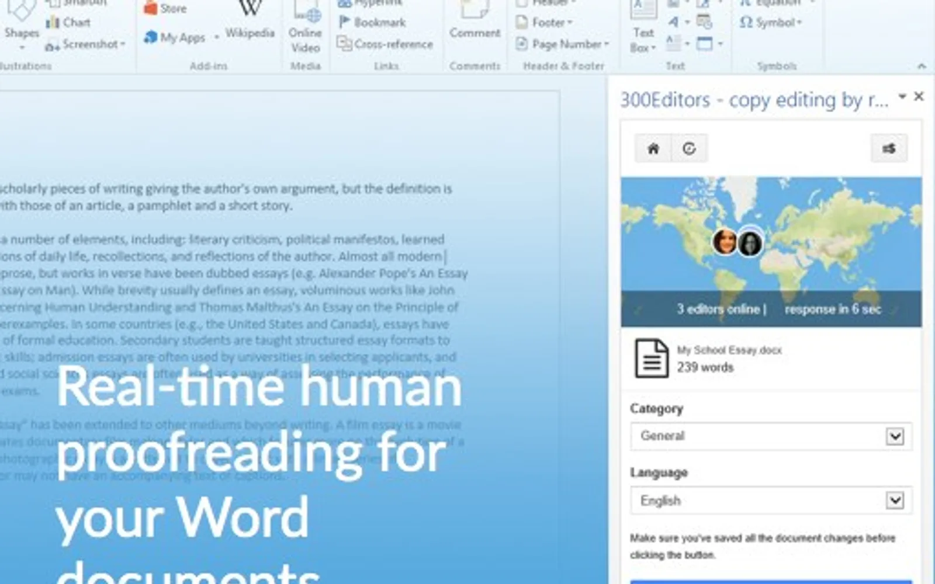Image resolution: width=935 pixels, height=584 pixels.
Task: Click the 'response in 6 sec' text
Action: [x=833, y=309]
